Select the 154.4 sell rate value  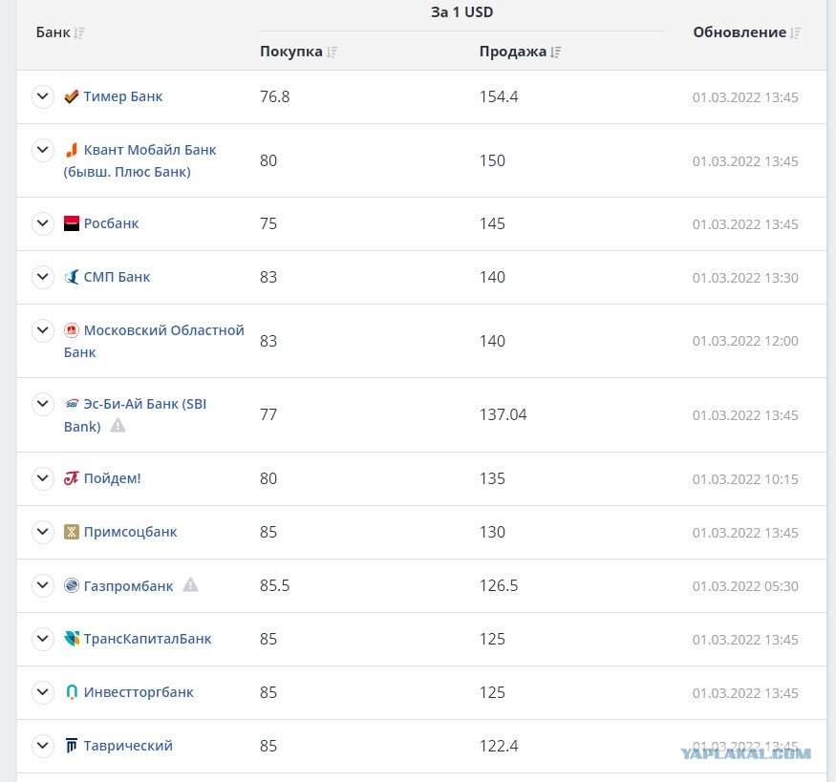tap(499, 96)
